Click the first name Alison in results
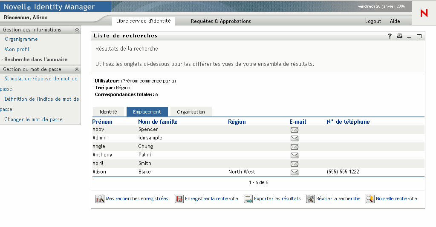The height and width of the screenshot is (227, 436). click(99, 172)
